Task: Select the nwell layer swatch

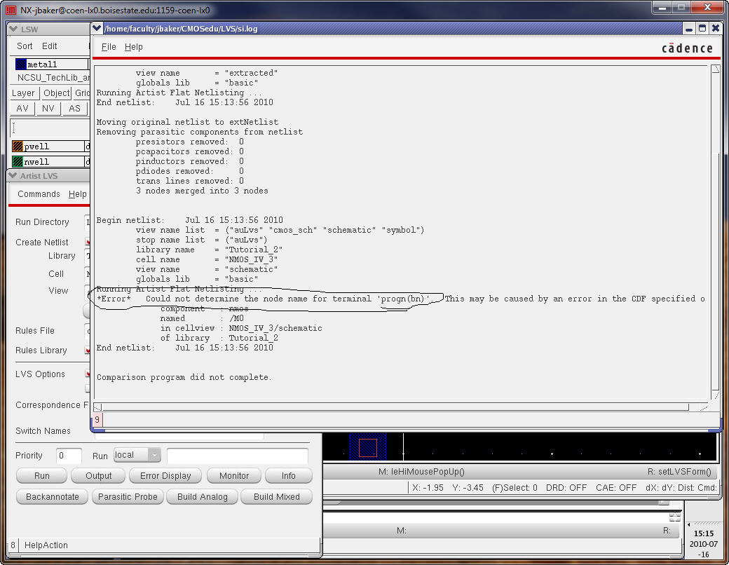Action: point(18,162)
